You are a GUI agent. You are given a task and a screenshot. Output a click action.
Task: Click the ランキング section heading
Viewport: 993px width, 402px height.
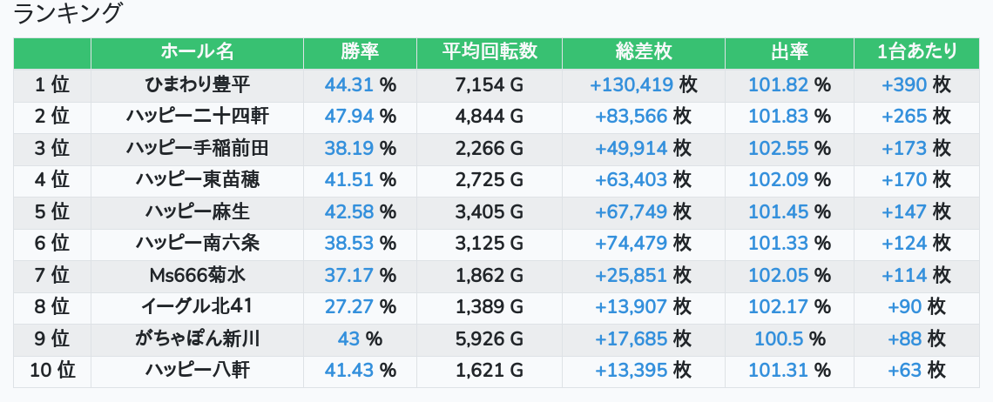[70, 14]
